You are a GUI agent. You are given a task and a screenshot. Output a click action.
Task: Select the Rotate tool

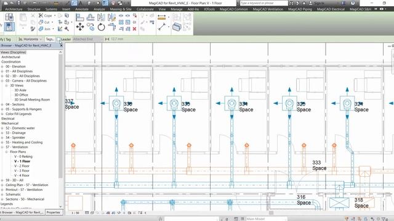click(x=101, y=27)
